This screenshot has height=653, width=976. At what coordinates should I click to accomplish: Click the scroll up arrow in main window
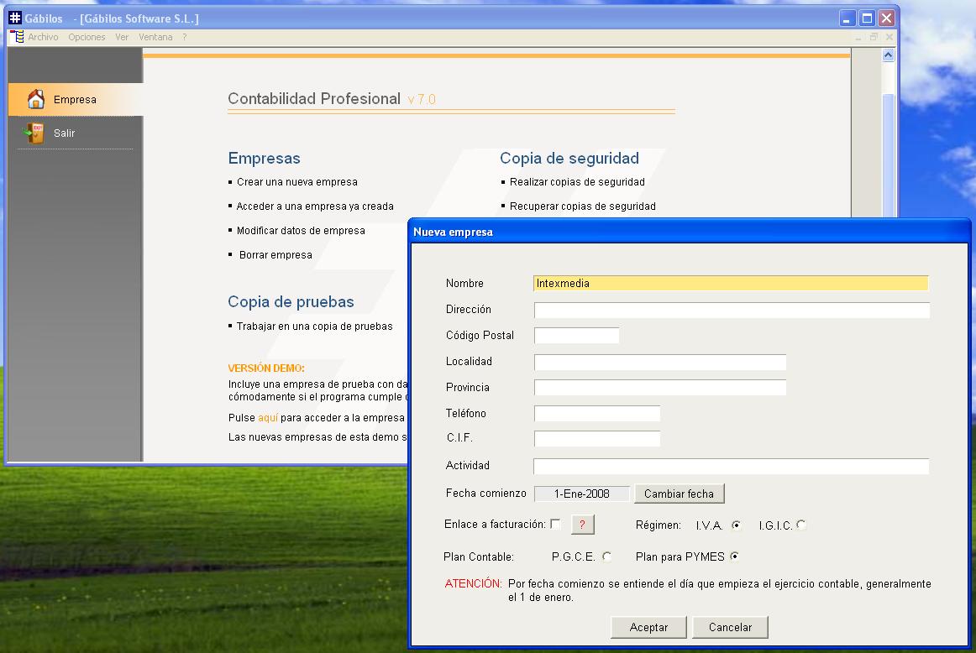pyautogui.click(x=889, y=55)
